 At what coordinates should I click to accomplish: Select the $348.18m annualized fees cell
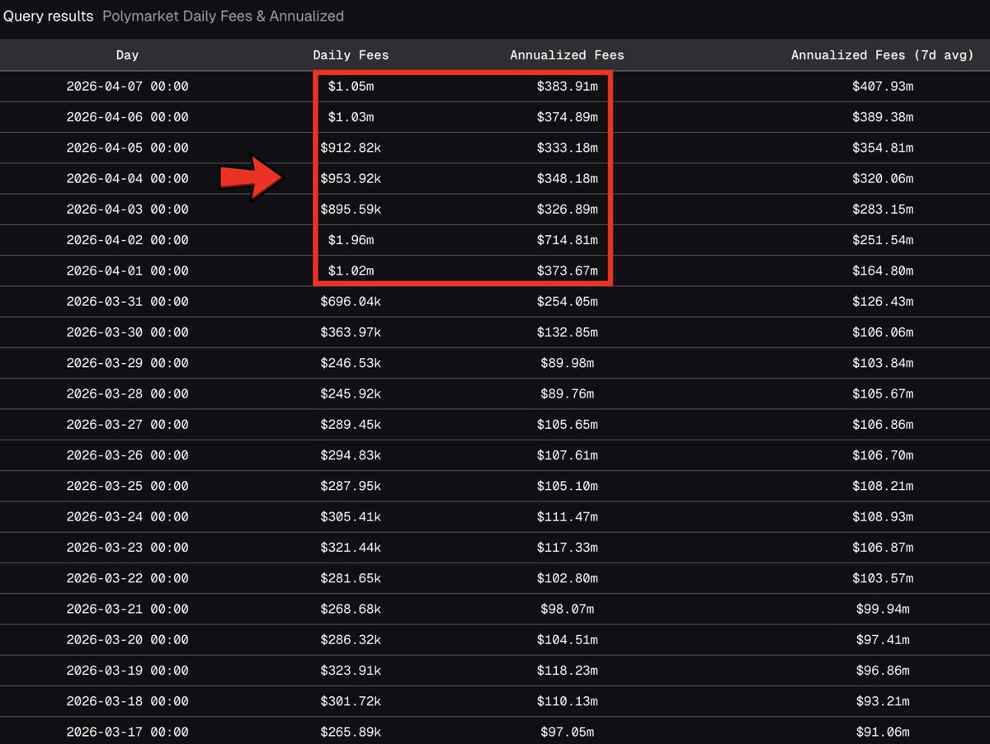coord(567,179)
